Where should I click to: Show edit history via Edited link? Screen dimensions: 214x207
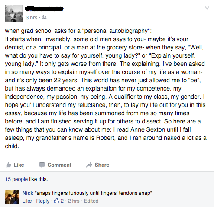(x=91, y=201)
